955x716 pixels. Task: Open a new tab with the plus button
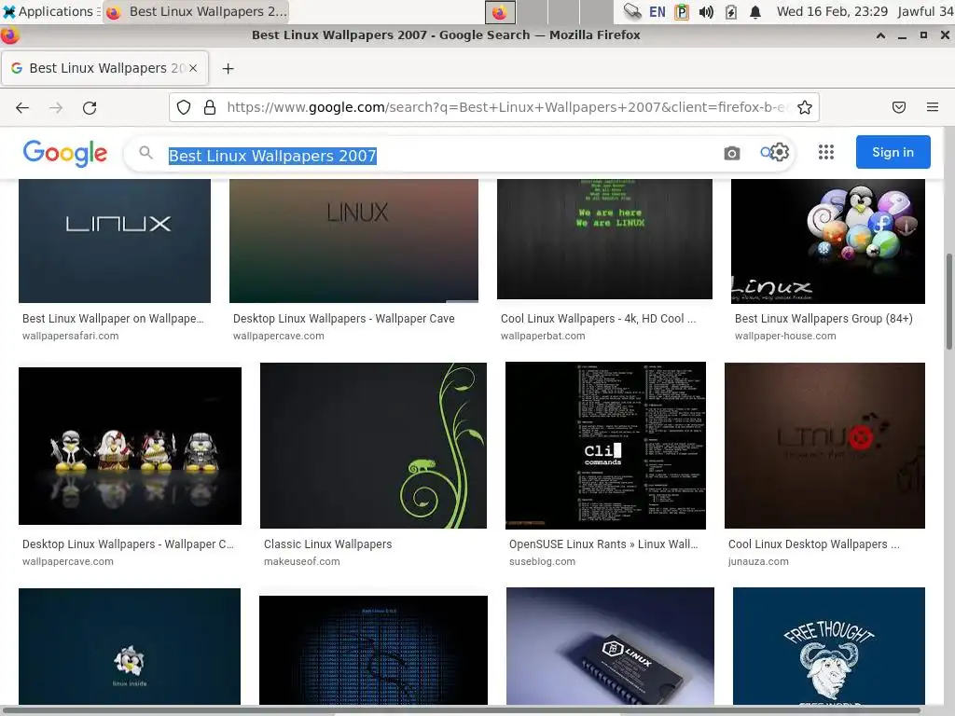point(228,69)
